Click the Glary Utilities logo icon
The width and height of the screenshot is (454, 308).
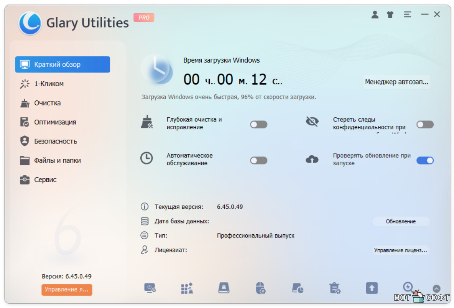30,23
